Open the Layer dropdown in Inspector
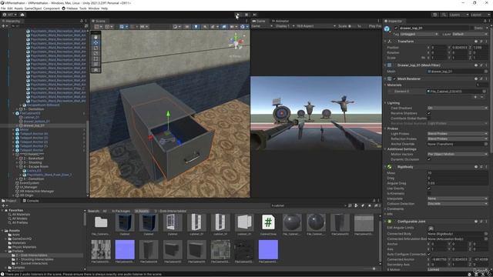Viewport: 493px width, 277px height. coord(470,34)
